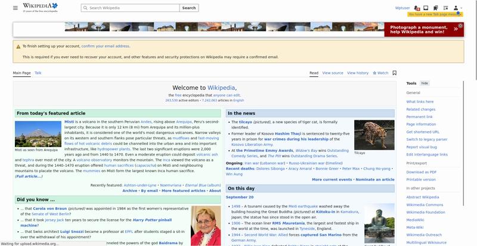The width and height of the screenshot is (477, 246).
Task: Switch to the Talk tab
Action: click(x=38, y=73)
